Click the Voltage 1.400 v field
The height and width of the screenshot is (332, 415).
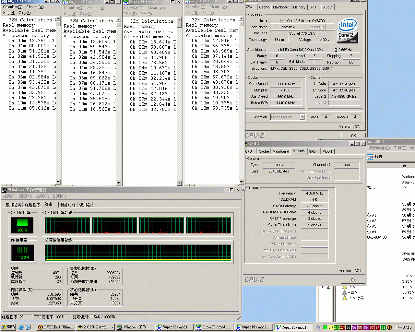(x=324, y=40)
